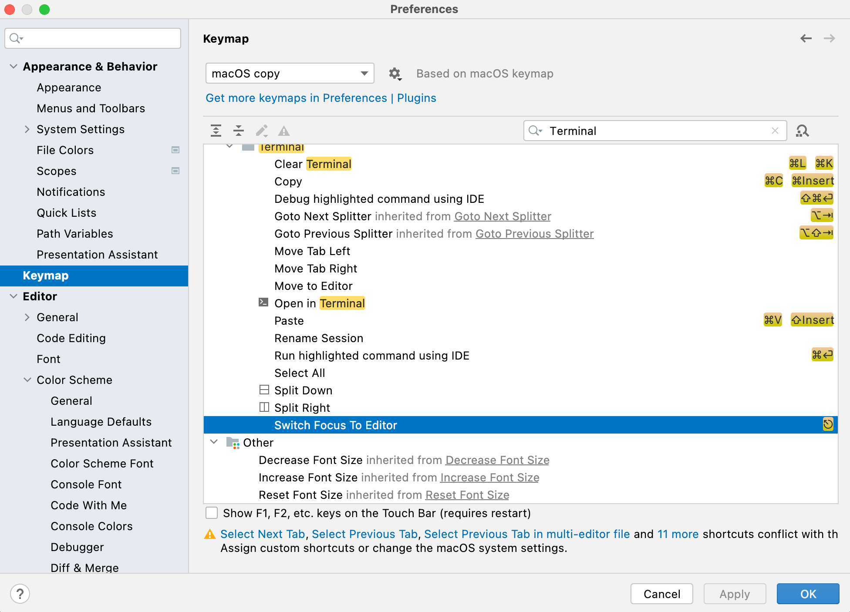
Task: Open Menus and Toolbars settings
Action: [x=91, y=108]
